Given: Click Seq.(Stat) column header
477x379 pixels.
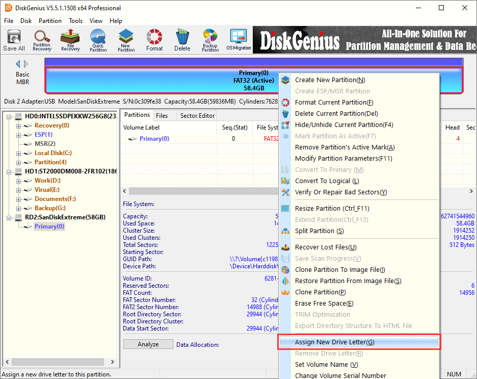Looking at the screenshot, I should 235,128.
